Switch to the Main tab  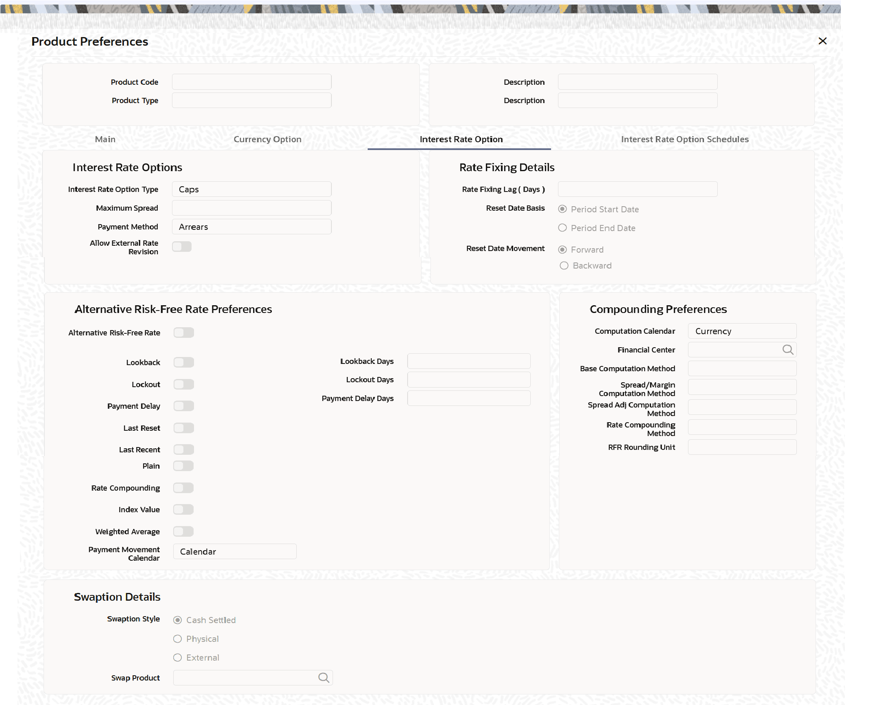tap(105, 139)
